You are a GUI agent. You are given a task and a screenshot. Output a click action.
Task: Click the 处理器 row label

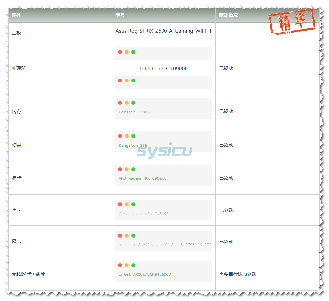[x=19, y=68]
